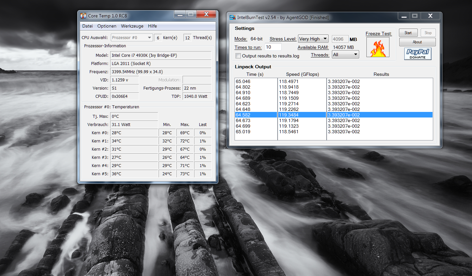This screenshot has height=276, width=472.
Task: Click the Stop button in IntelBurnTest
Action: point(428,33)
